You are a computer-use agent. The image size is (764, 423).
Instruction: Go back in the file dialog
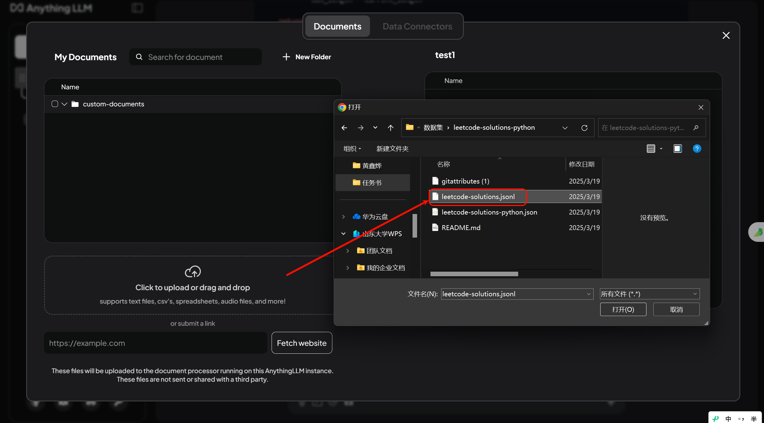point(344,128)
